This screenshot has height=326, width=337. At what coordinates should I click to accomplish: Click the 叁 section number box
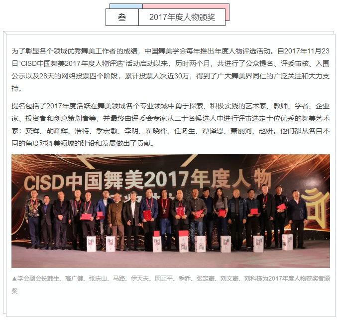122,17
